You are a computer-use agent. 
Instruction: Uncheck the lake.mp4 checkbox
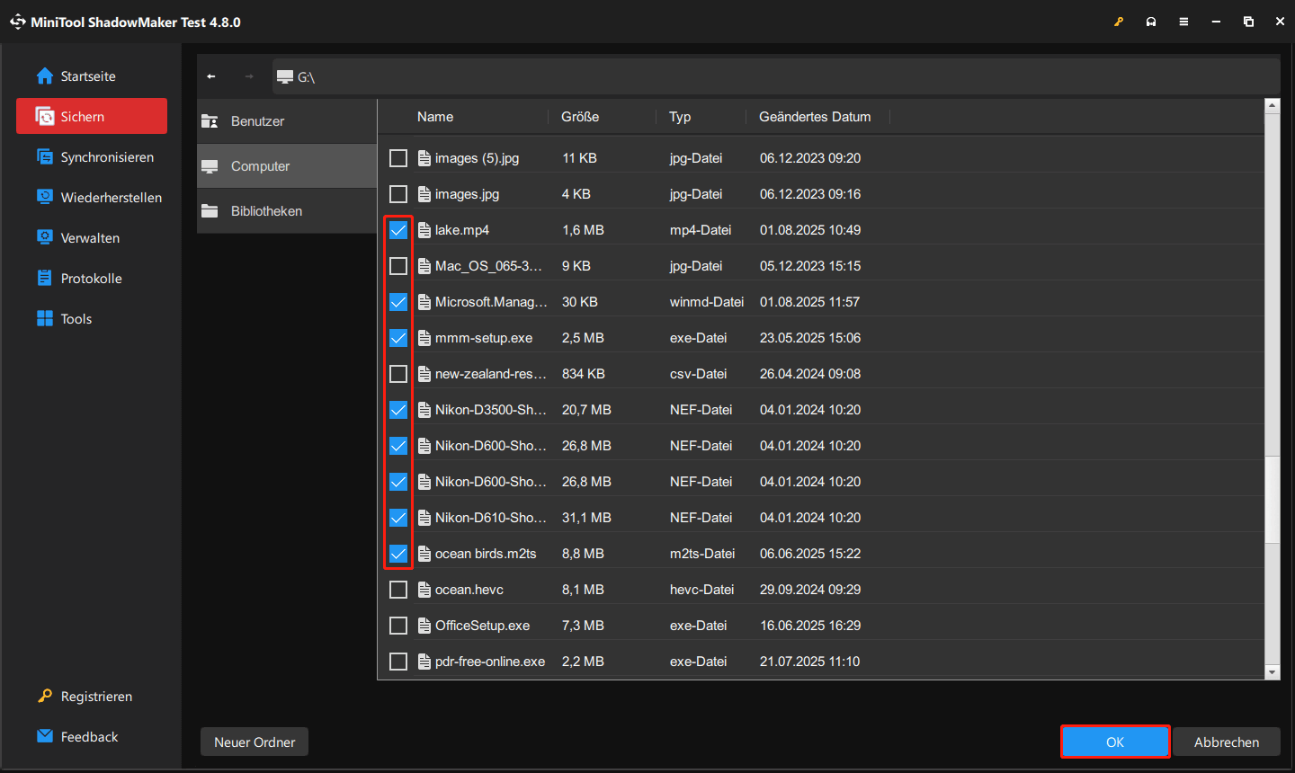coord(398,230)
